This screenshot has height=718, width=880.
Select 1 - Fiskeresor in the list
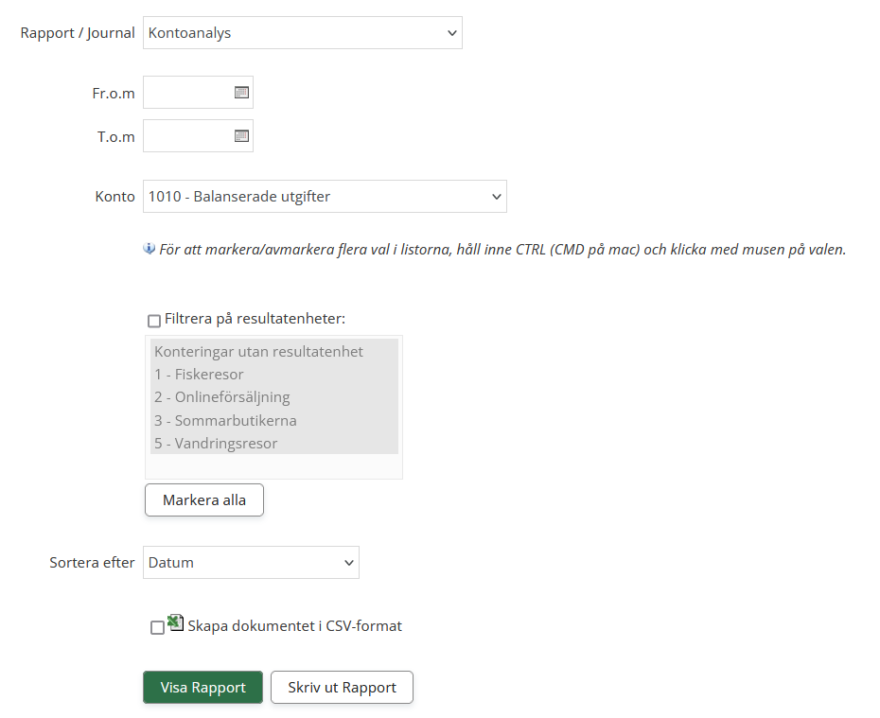pyautogui.click(x=199, y=375)
